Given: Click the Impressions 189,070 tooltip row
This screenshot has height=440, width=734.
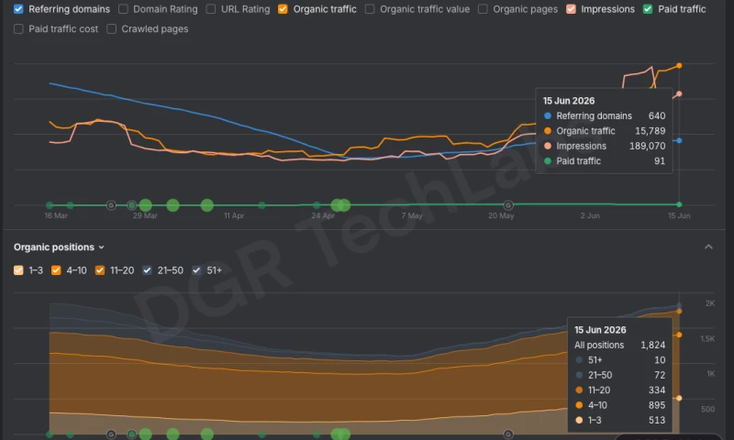Looking at the screenshot, I should 605,146.
